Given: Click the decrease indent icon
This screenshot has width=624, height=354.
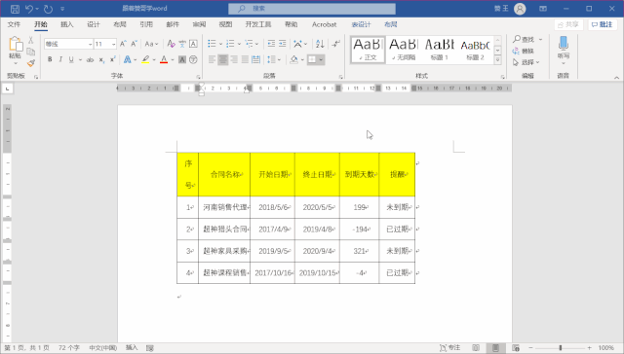Looking at the screenshot, I should (271, 44).
